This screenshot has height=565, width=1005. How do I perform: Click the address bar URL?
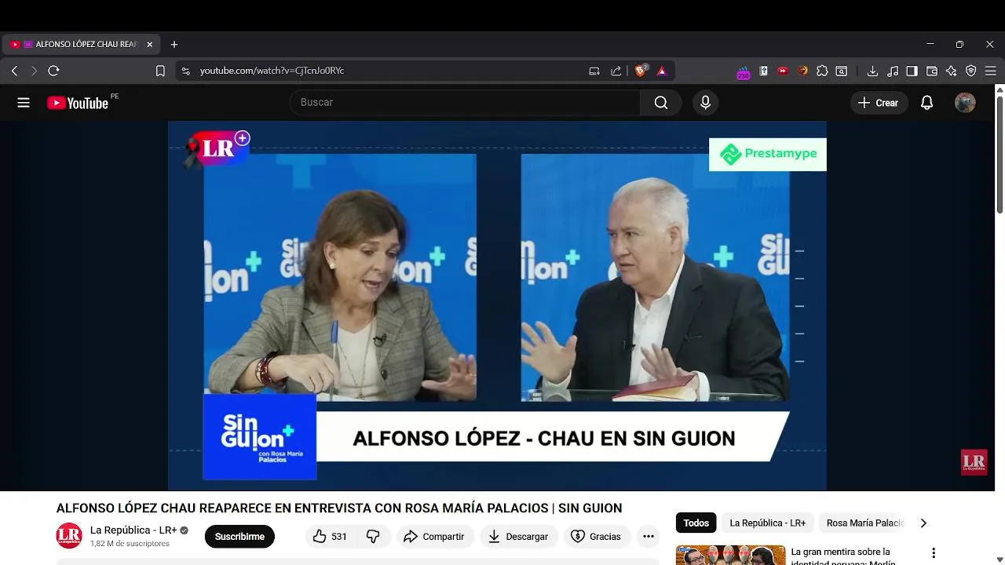click(272, 71)
